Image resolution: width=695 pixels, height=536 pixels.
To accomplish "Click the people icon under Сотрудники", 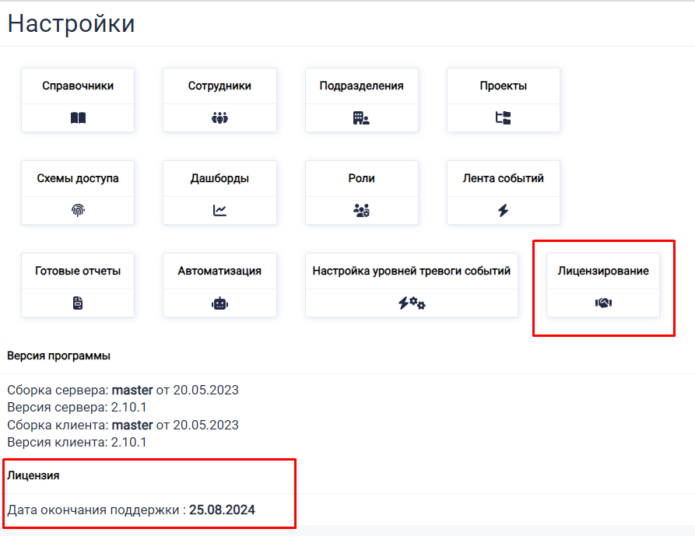I will pyautogui.click(x=219, y=117).
